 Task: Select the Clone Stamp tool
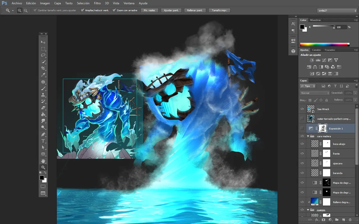pos(43,95)
